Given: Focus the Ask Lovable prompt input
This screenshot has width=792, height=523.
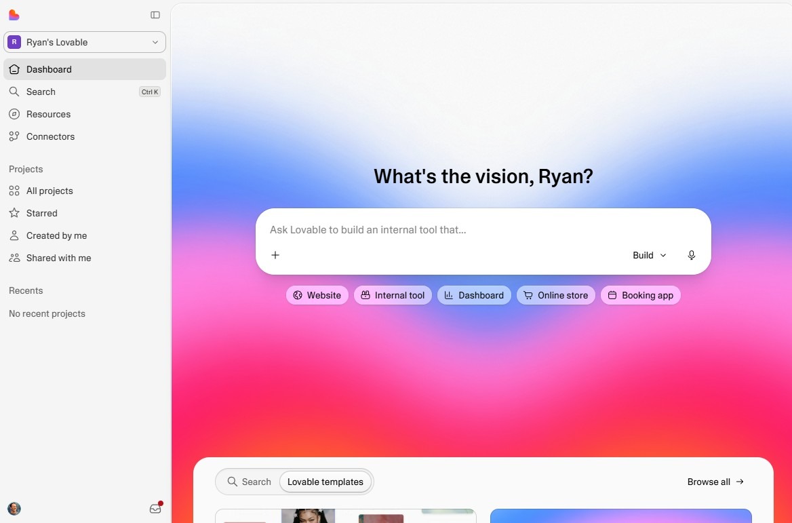Looking at the screenshot, I should (483, 230).
